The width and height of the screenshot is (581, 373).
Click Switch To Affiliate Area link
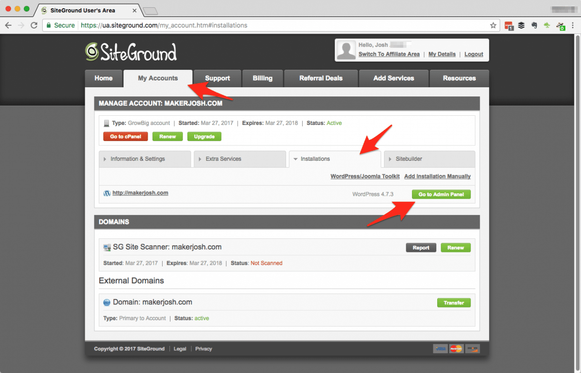[389, 54]
